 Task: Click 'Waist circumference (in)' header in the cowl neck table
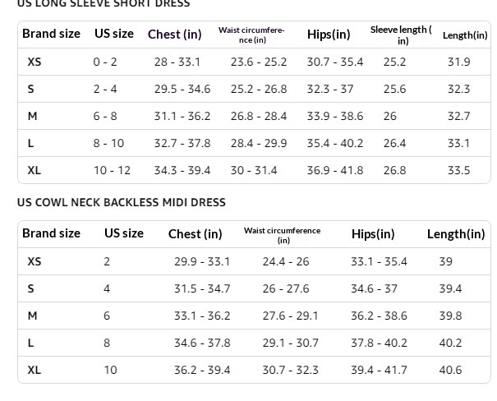tap(283, 235)
